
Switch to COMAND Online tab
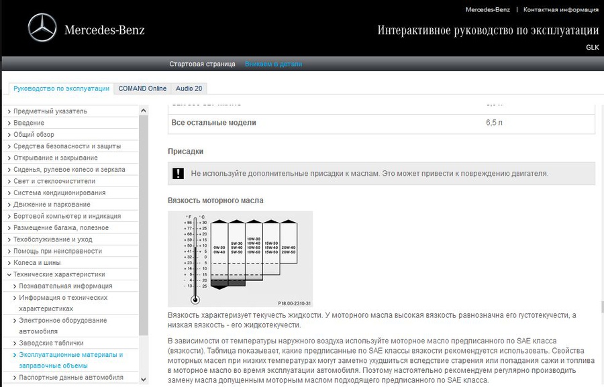tap(142, 89)
